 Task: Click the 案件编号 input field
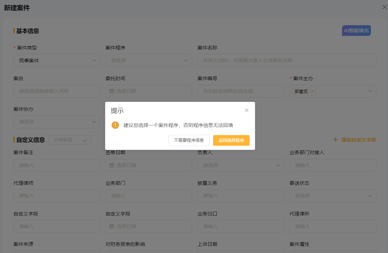241,91
